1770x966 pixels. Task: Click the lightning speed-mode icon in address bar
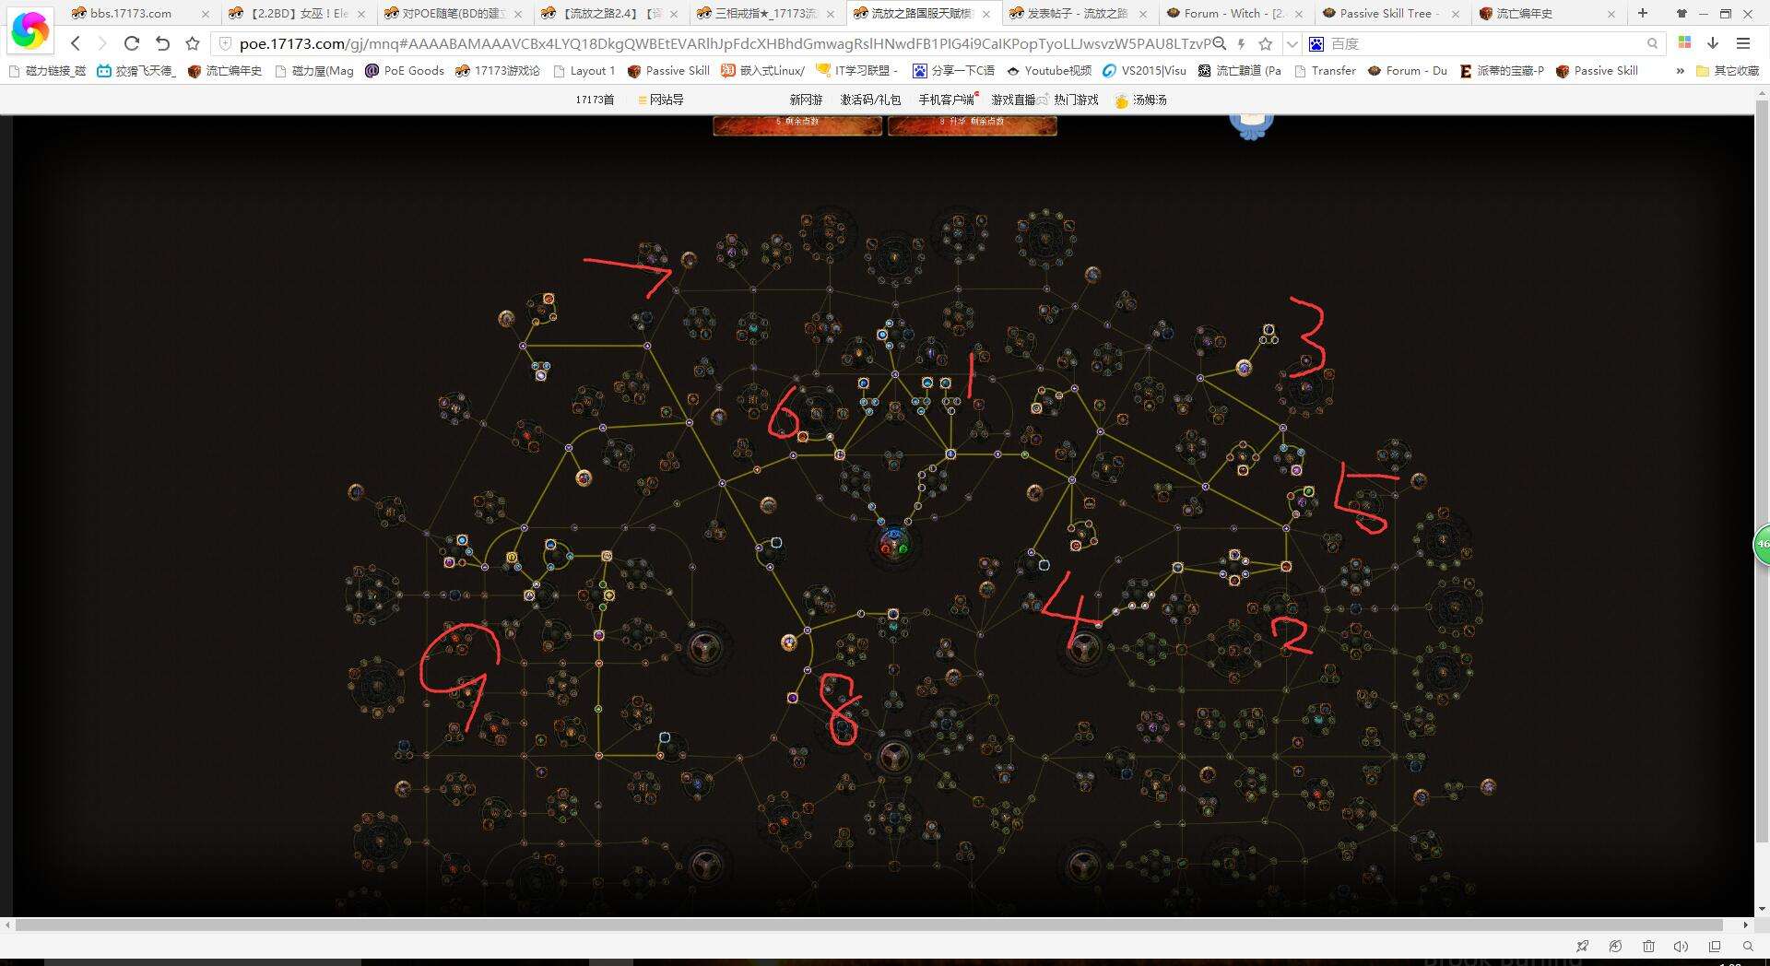[1242, 43]
